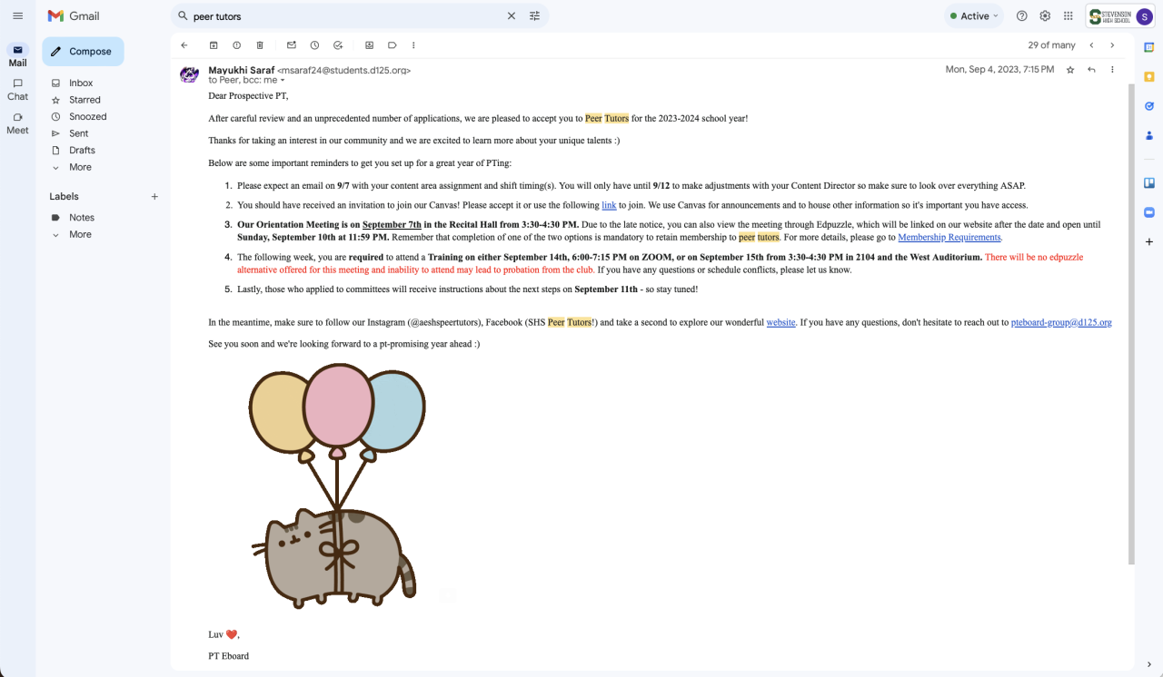Open the Stevenson High School account menu

(x=1119, y=16)
